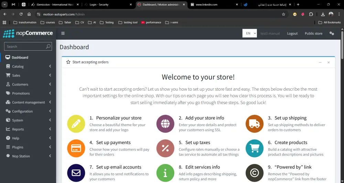This screenshot has height=183, width=344.
Task: Open the apps grid in bookmarks bar
Action: (x=4, y=22)
